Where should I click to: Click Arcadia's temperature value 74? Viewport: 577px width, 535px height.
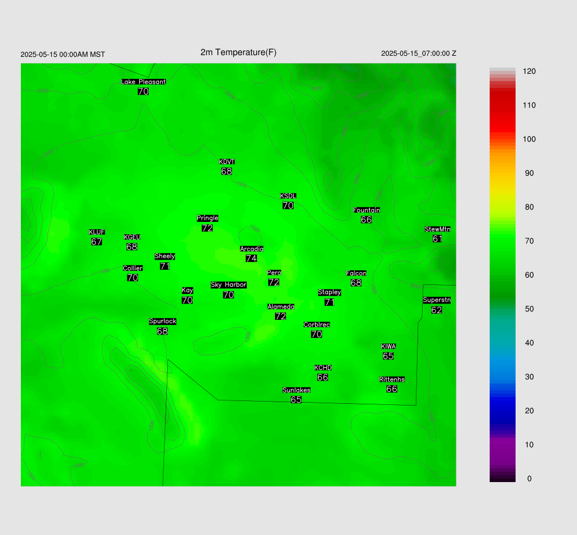251,258
